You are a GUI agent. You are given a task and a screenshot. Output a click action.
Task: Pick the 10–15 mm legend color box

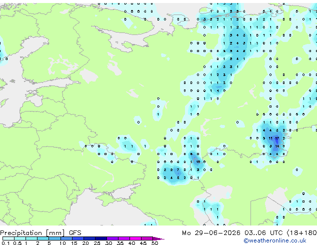point(66,238)
